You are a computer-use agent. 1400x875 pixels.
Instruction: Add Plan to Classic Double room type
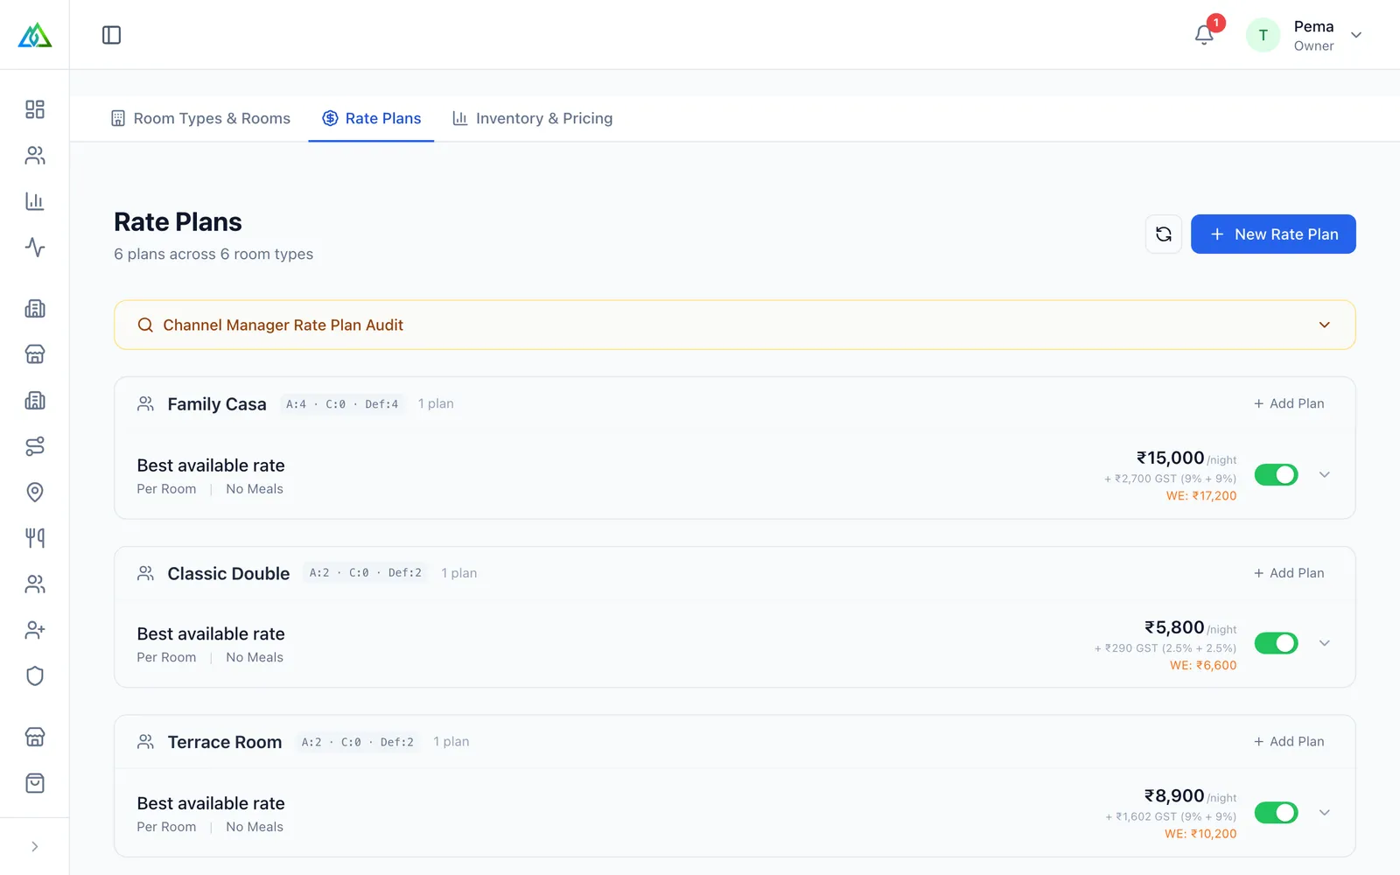click(1289, 573)
